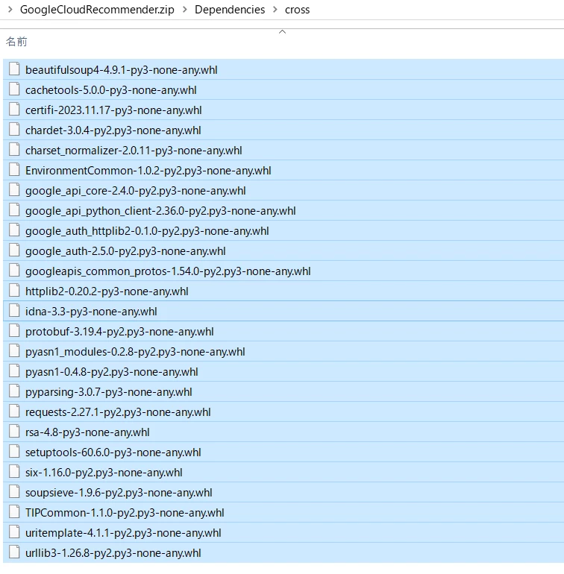Click the file icon next to six-1.16.0

point(14,471)
